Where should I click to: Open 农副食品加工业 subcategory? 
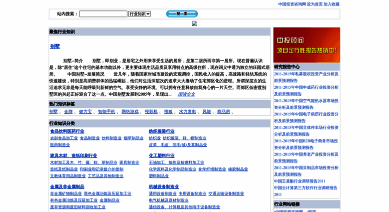(64, 138)
